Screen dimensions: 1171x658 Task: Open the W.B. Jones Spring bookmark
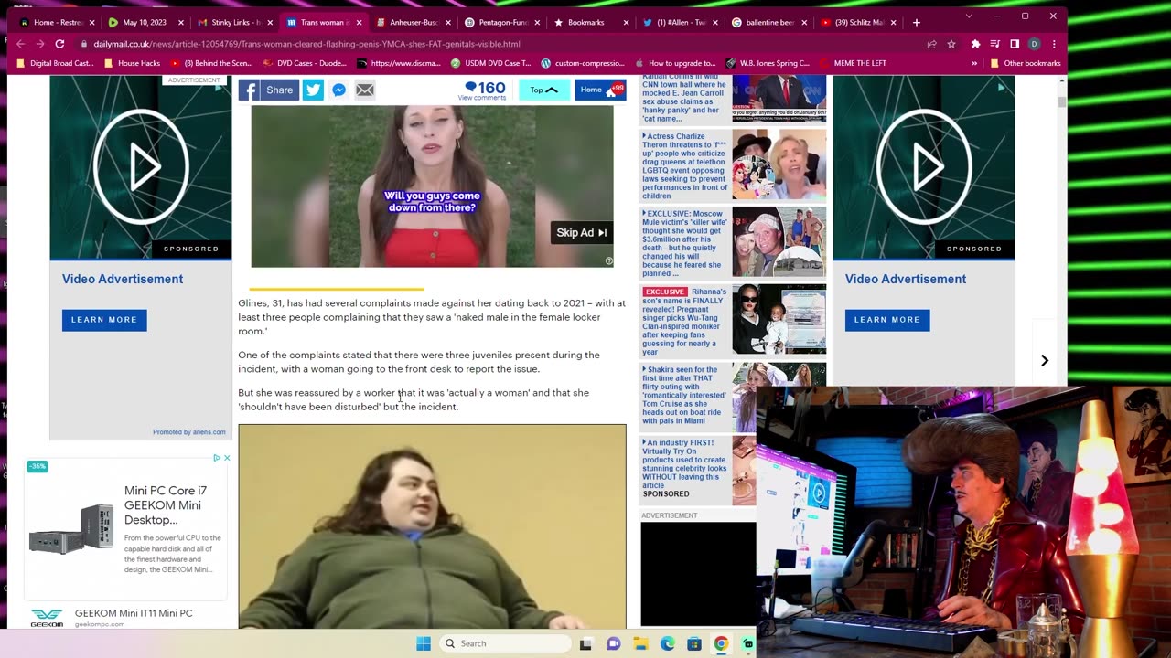768,63
